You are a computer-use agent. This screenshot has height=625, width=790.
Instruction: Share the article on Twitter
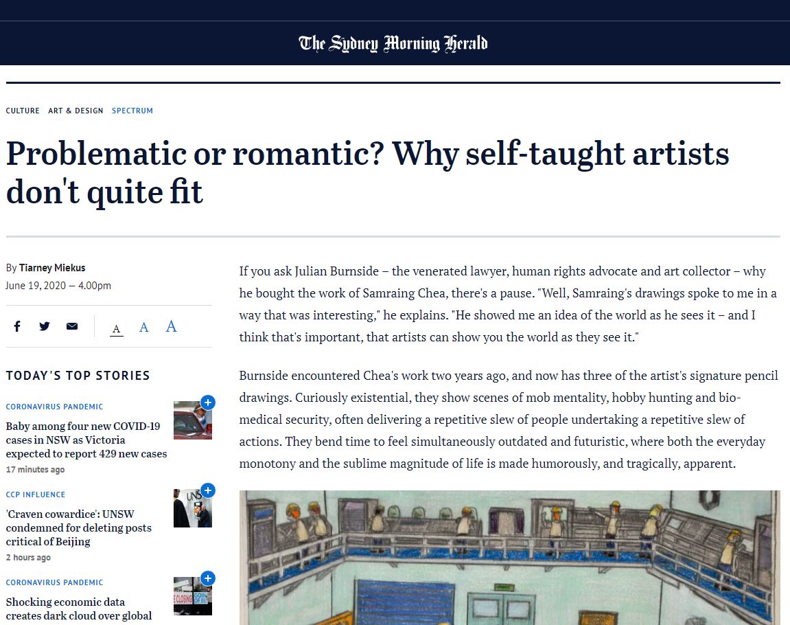[45, 326]
